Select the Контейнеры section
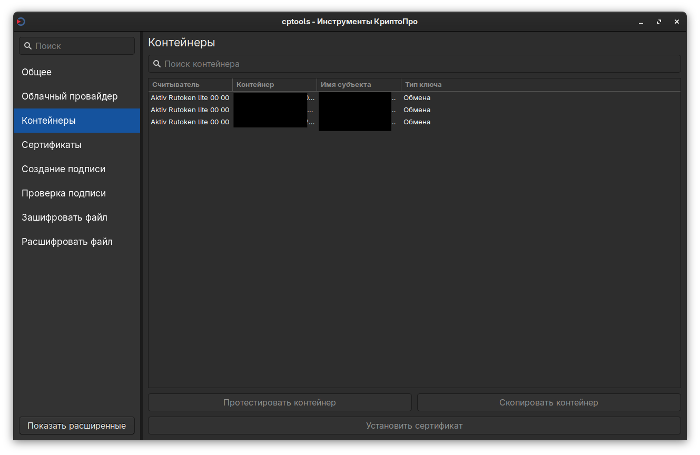This screenshot has height=455, width=700. tap(77, 121)
